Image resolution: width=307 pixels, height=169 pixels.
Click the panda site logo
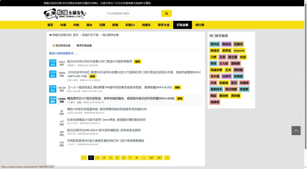coord(65,14)
